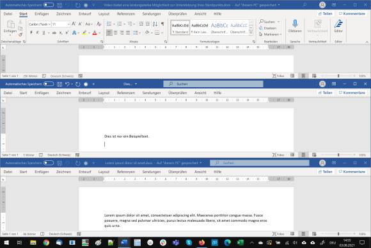Screen dimensions: 371x248
Task: Align text left in the ribbon
Action: coord(109,33)
